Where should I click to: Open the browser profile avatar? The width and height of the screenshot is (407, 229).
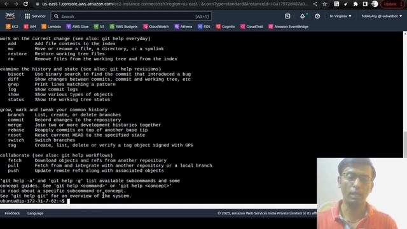click(x=375, y=4)
